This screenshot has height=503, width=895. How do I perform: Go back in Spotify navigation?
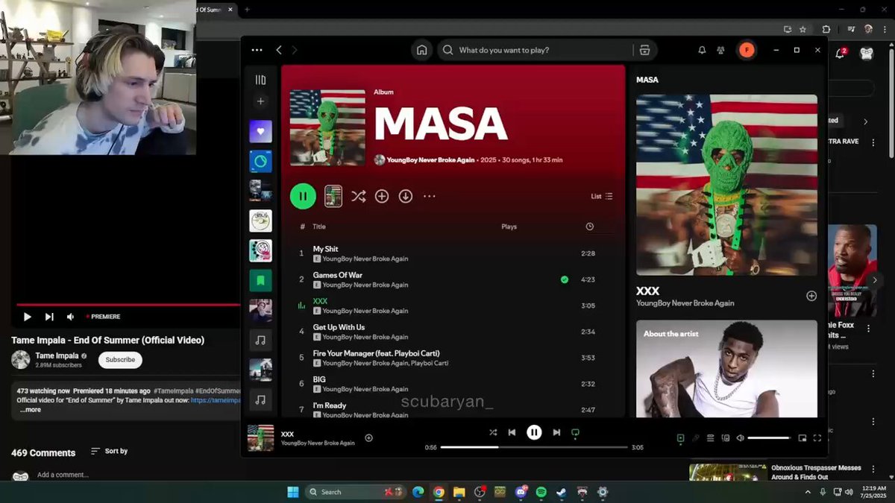click(x=279, y=50)
